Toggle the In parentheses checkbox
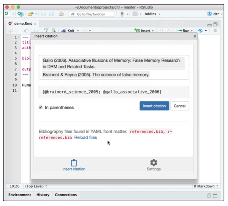The image size is (228, 206). pyautogui.click(x=41, y=107)
